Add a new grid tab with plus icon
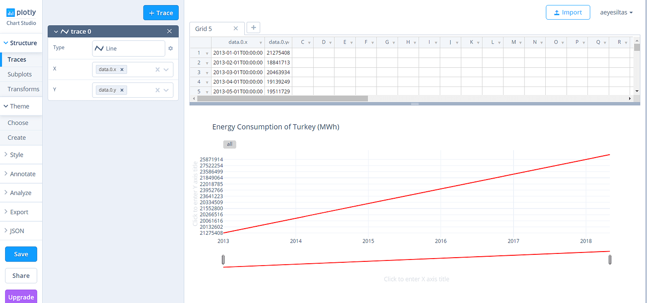647x303 pixels. pos(253,28)
